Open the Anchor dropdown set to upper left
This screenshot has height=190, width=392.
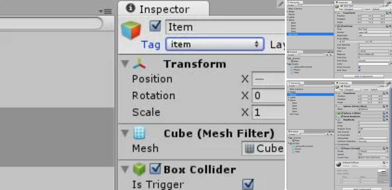(x=375, y=32)
